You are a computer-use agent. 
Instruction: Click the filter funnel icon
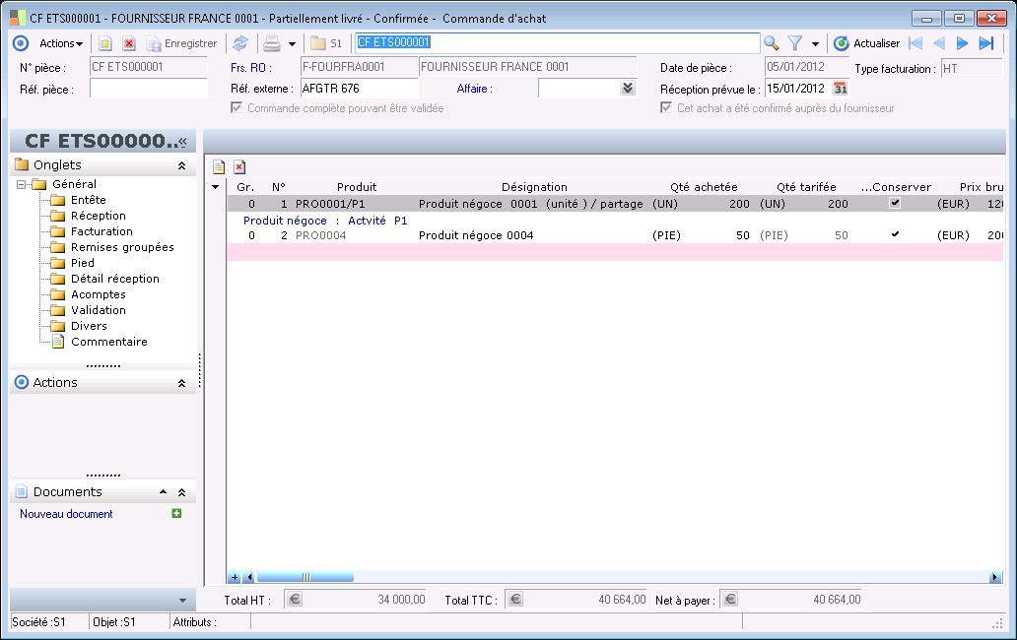click(794, 43)
